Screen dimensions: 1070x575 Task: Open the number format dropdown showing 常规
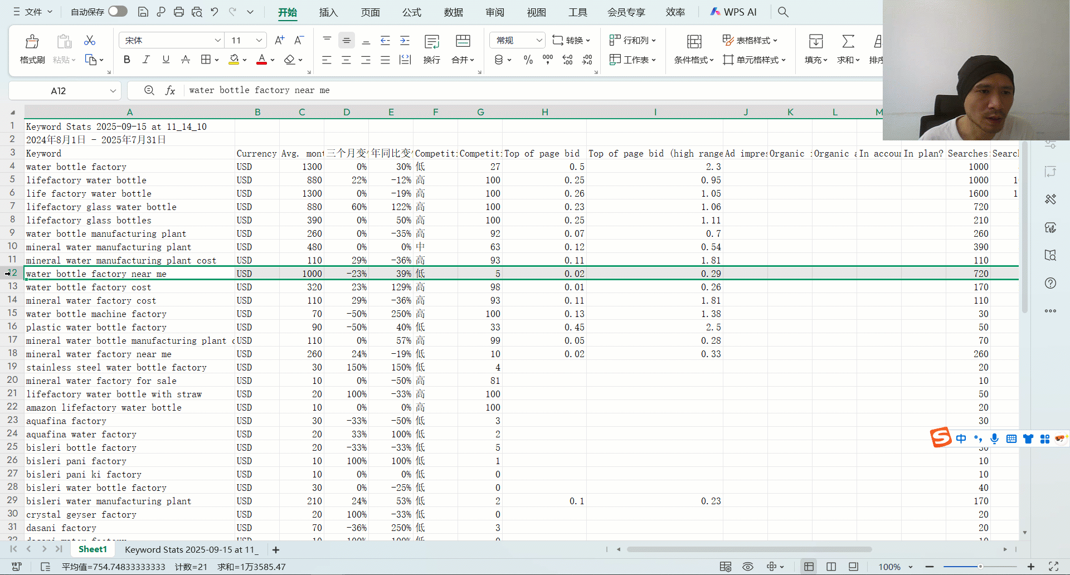tap(539, 40)
